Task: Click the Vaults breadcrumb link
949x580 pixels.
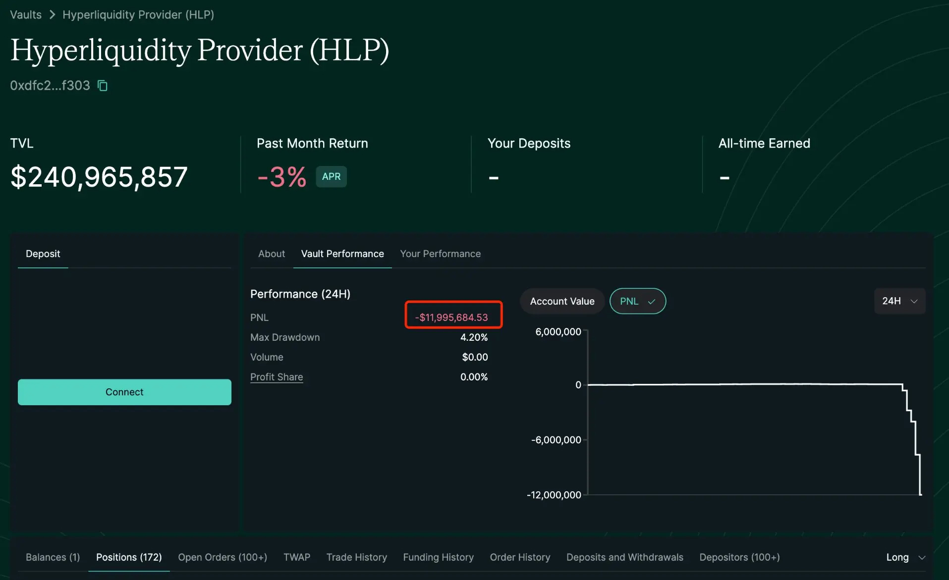Action: [26, 15]
